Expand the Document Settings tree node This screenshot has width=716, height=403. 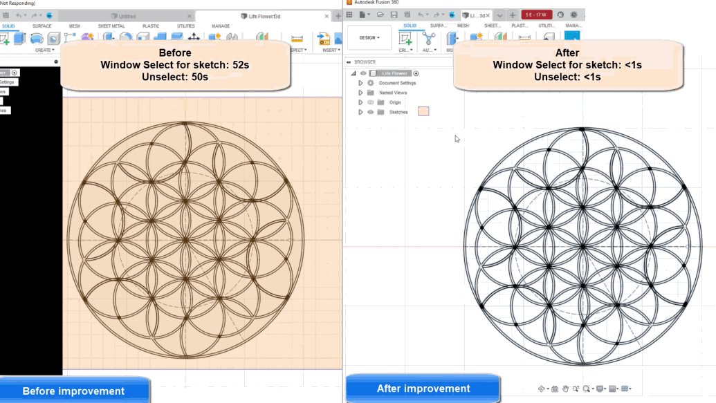tap(360, 83)
